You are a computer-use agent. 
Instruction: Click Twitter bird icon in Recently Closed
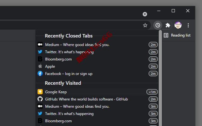[x=40, y=52]
